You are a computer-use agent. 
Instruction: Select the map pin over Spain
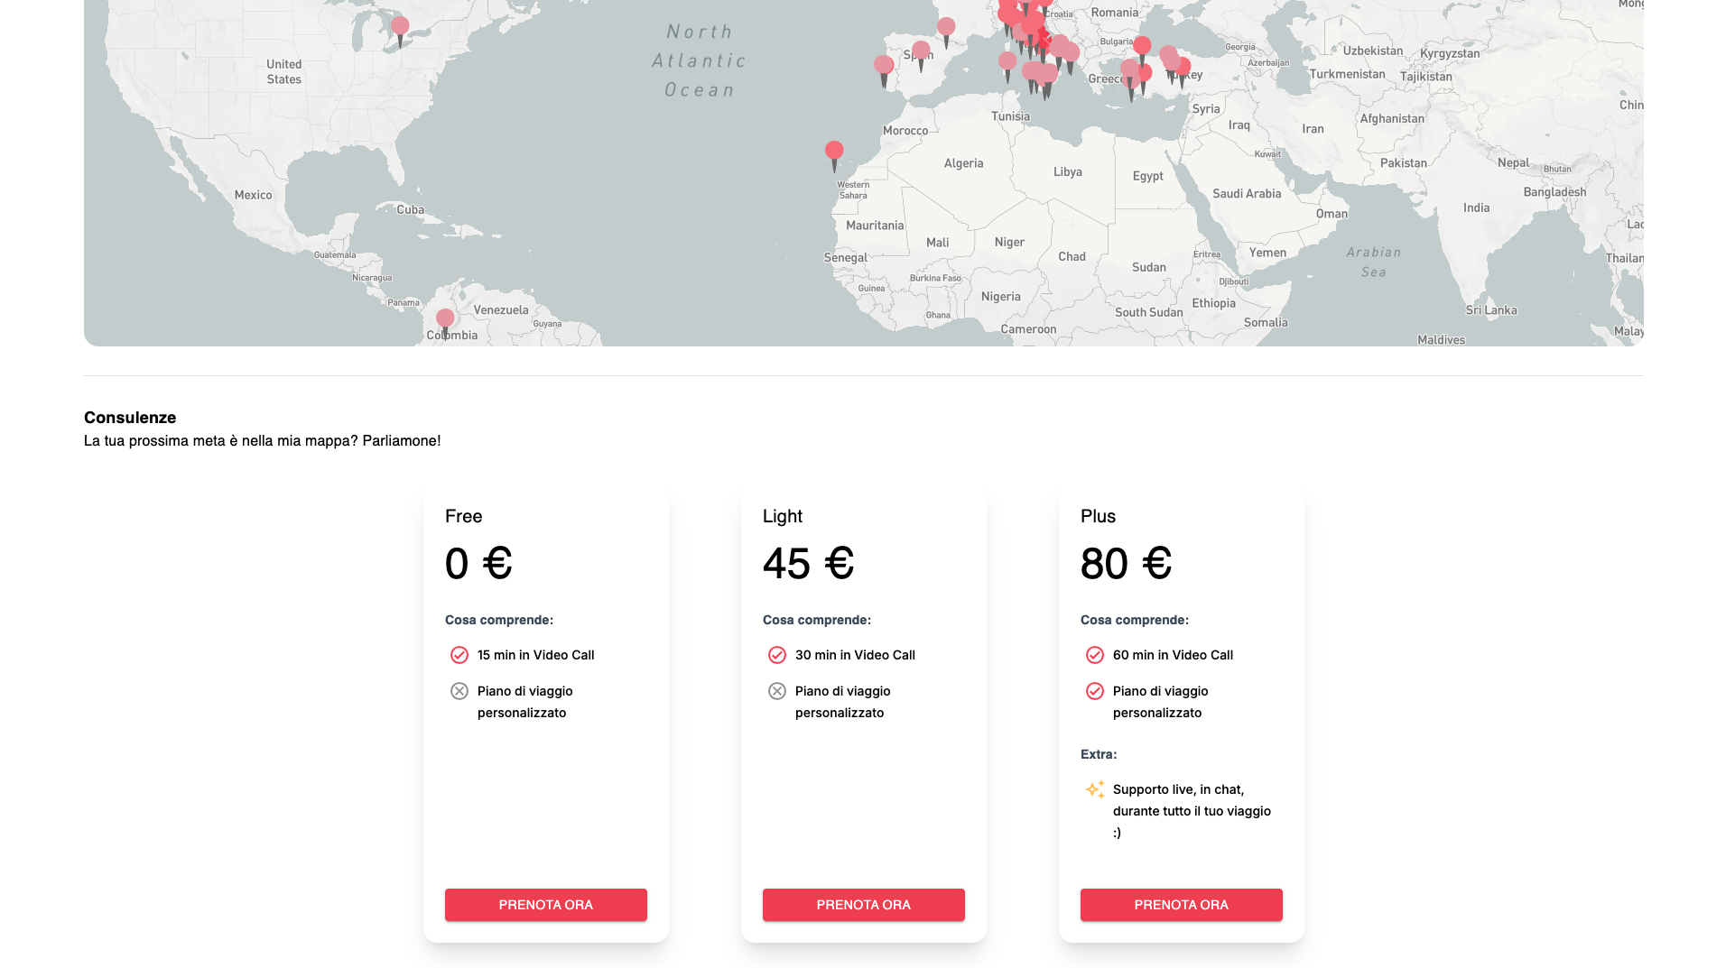[x=921, y=51]
